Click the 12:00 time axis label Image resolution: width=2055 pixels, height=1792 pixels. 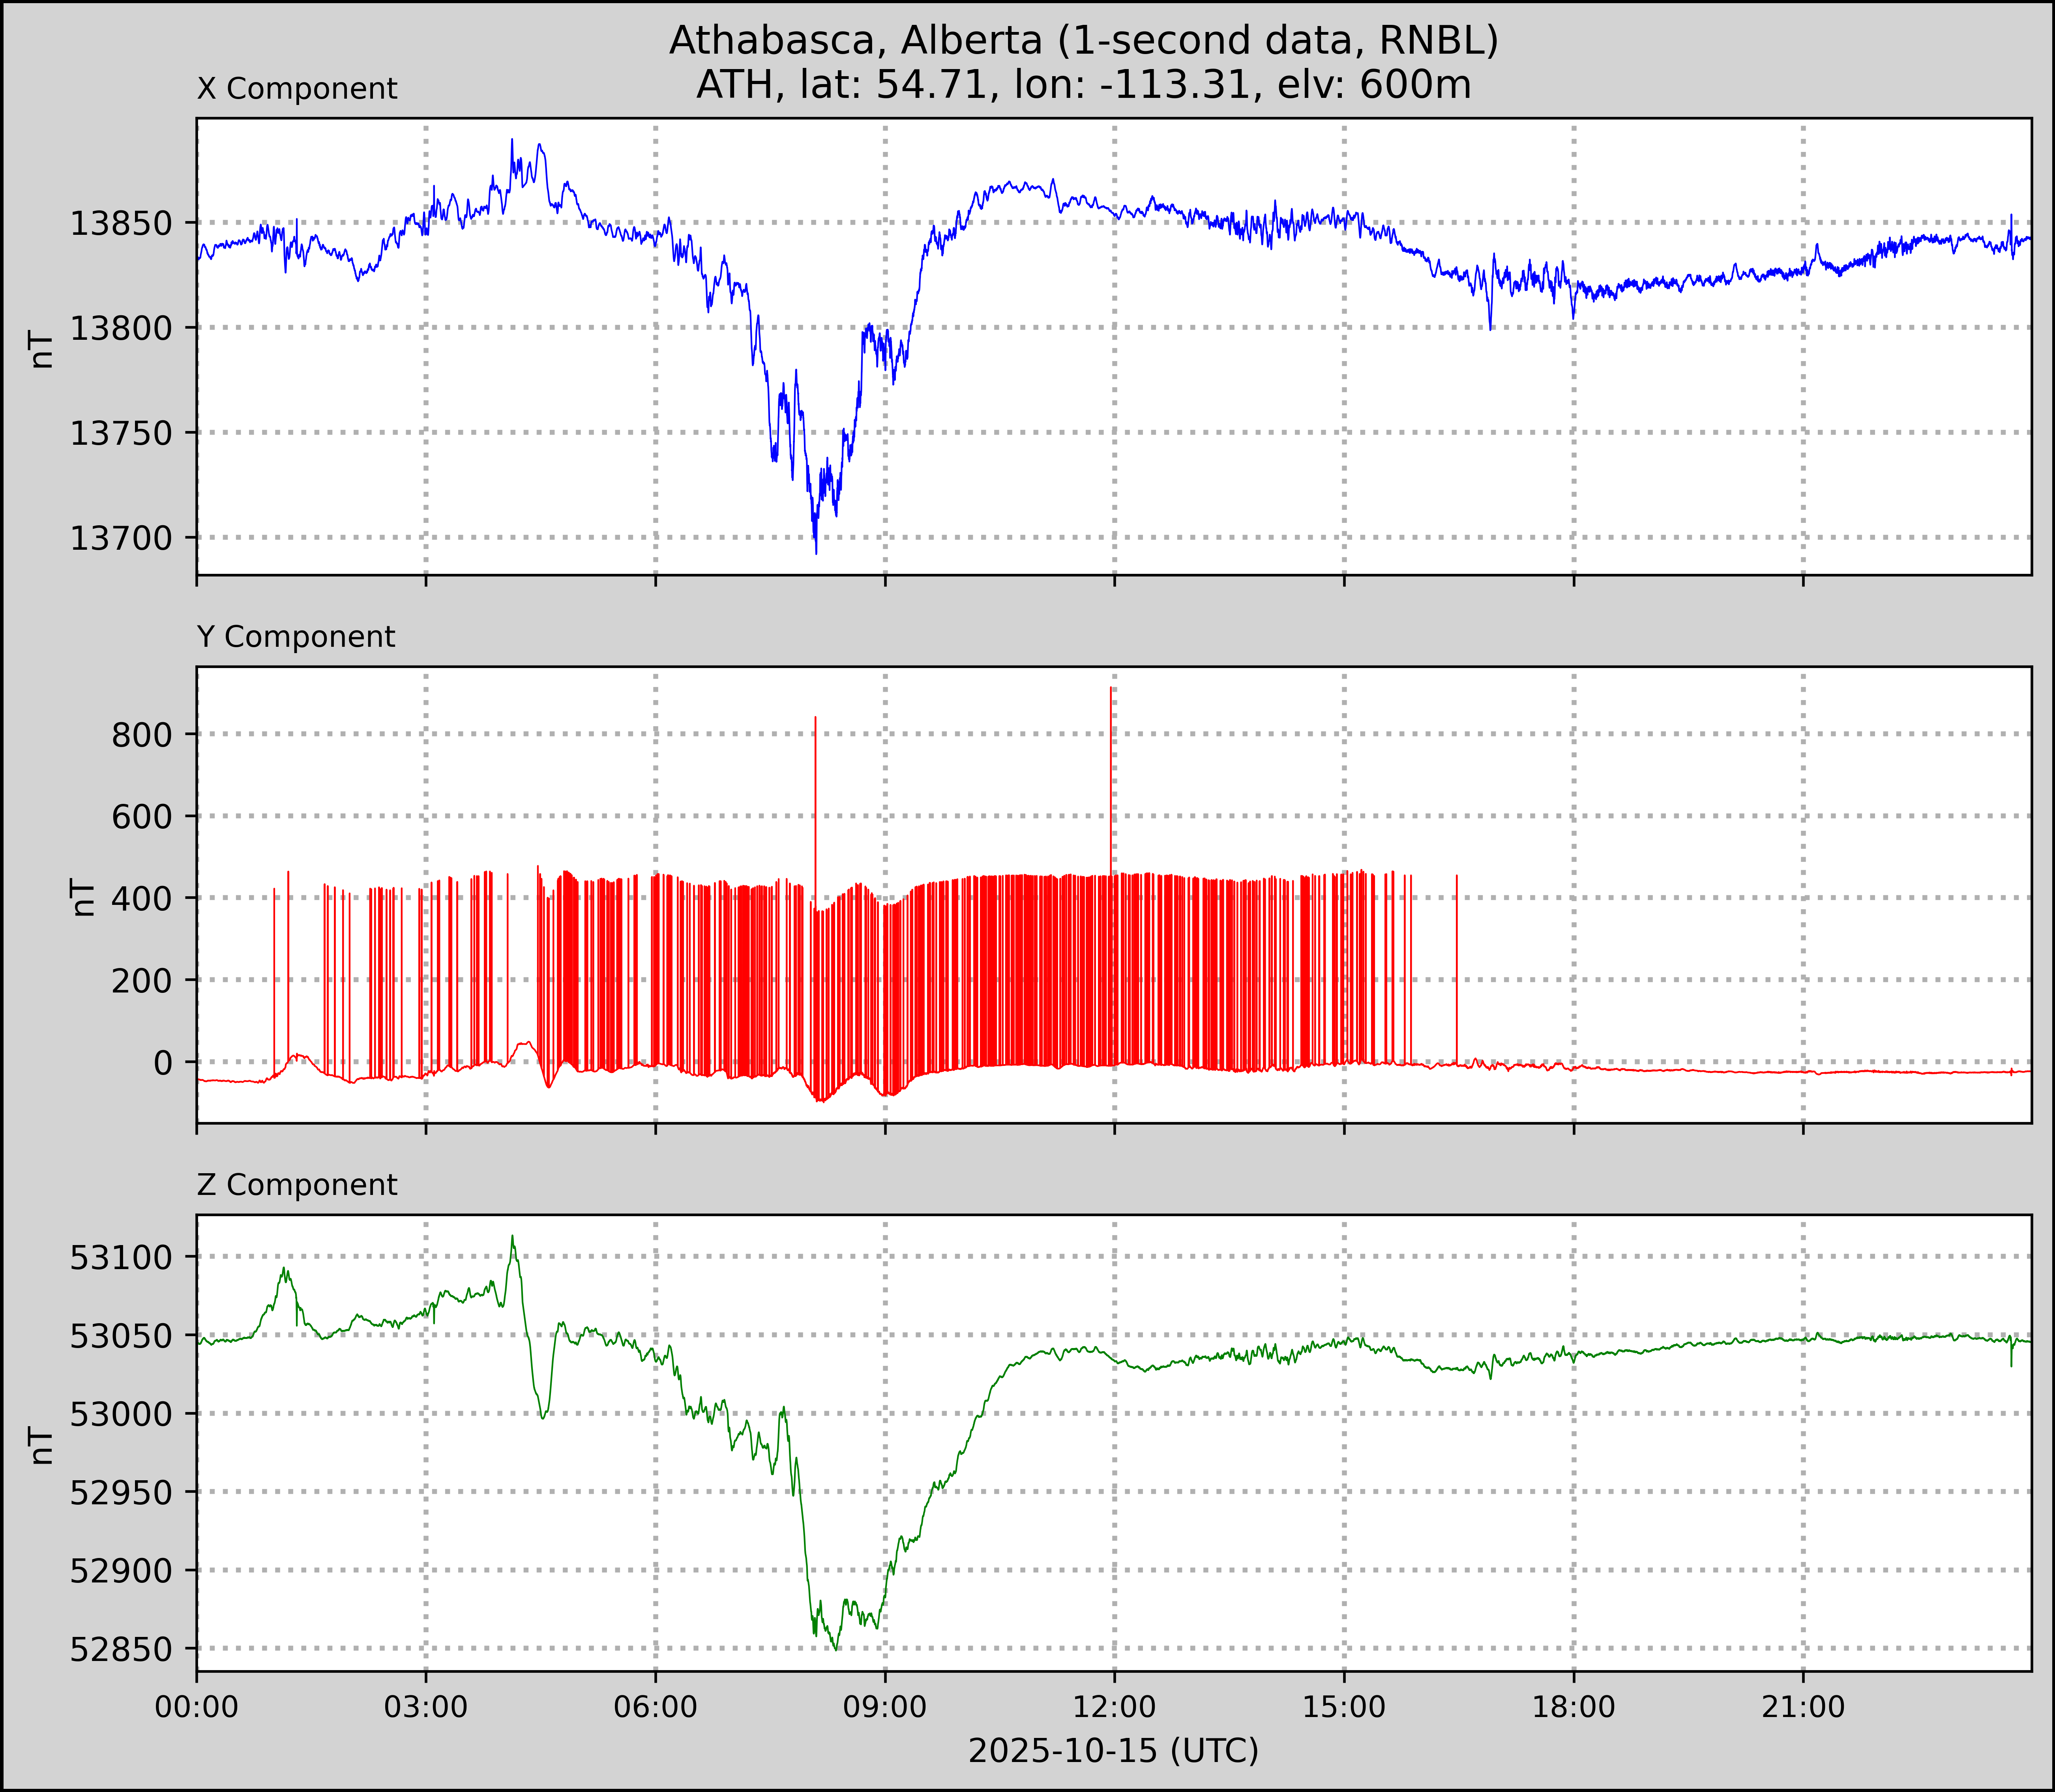point(1115,1706)
